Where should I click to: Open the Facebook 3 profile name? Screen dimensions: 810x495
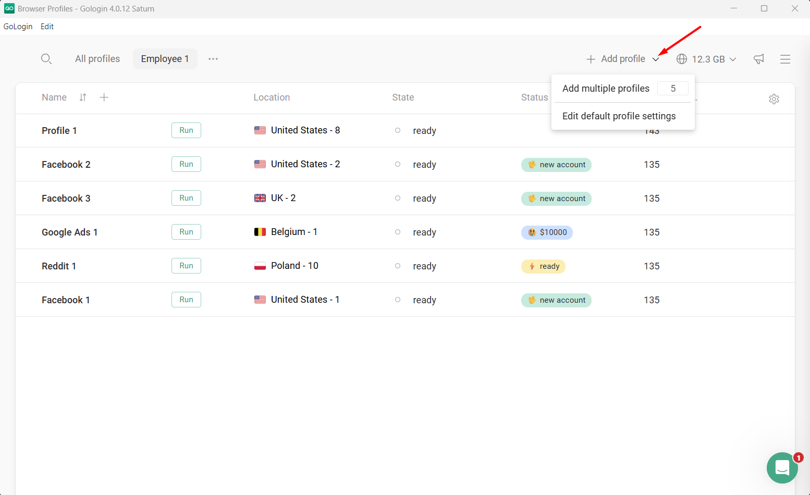pos(66,199)
